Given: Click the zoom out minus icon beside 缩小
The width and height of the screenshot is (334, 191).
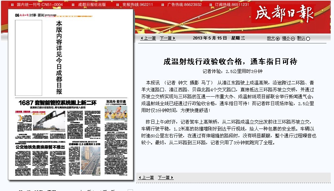Looking at the screenshot, I should [x=293, y=38].
